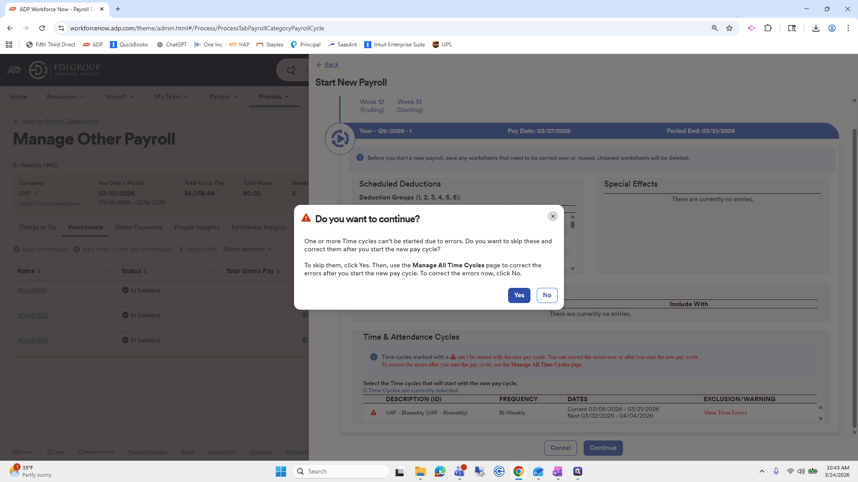Click Back to Payroll Dashboard link
Viewport: 858px width, 482px height.
59,121
